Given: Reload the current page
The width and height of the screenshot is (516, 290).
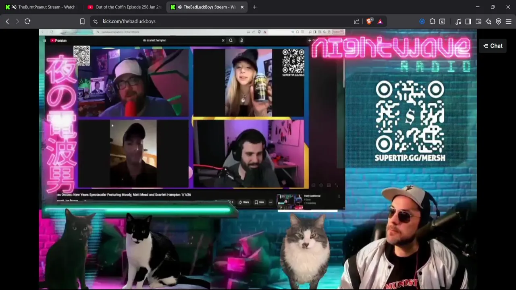Looking at the screenshot, I should 27,21.
